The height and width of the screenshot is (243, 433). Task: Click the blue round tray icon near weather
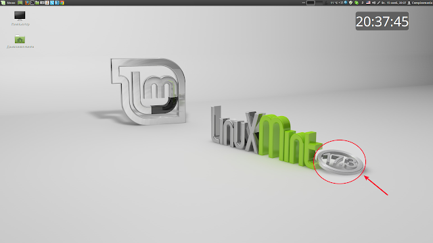pos(346,3)
